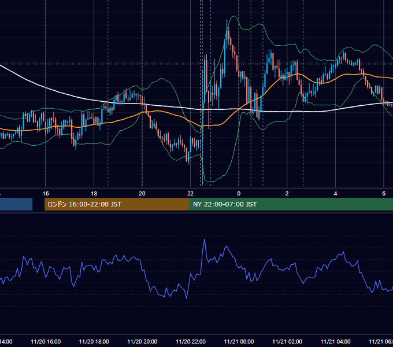The width and height of the screenshot is (393, 347).
Task: Select the 20 hour label on price chart axis
Action: [x=142, y=194]
